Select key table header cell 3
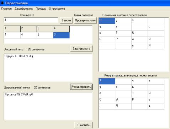170x129 pixels. (x=45, y=29)
